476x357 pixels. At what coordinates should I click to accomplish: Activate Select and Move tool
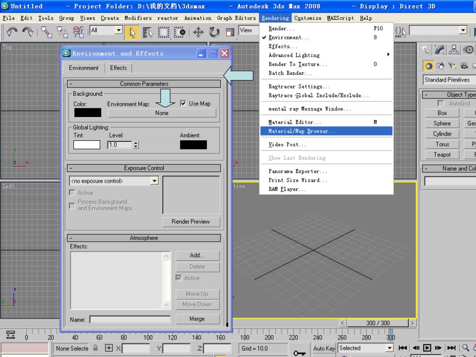[x=198, y=32]
